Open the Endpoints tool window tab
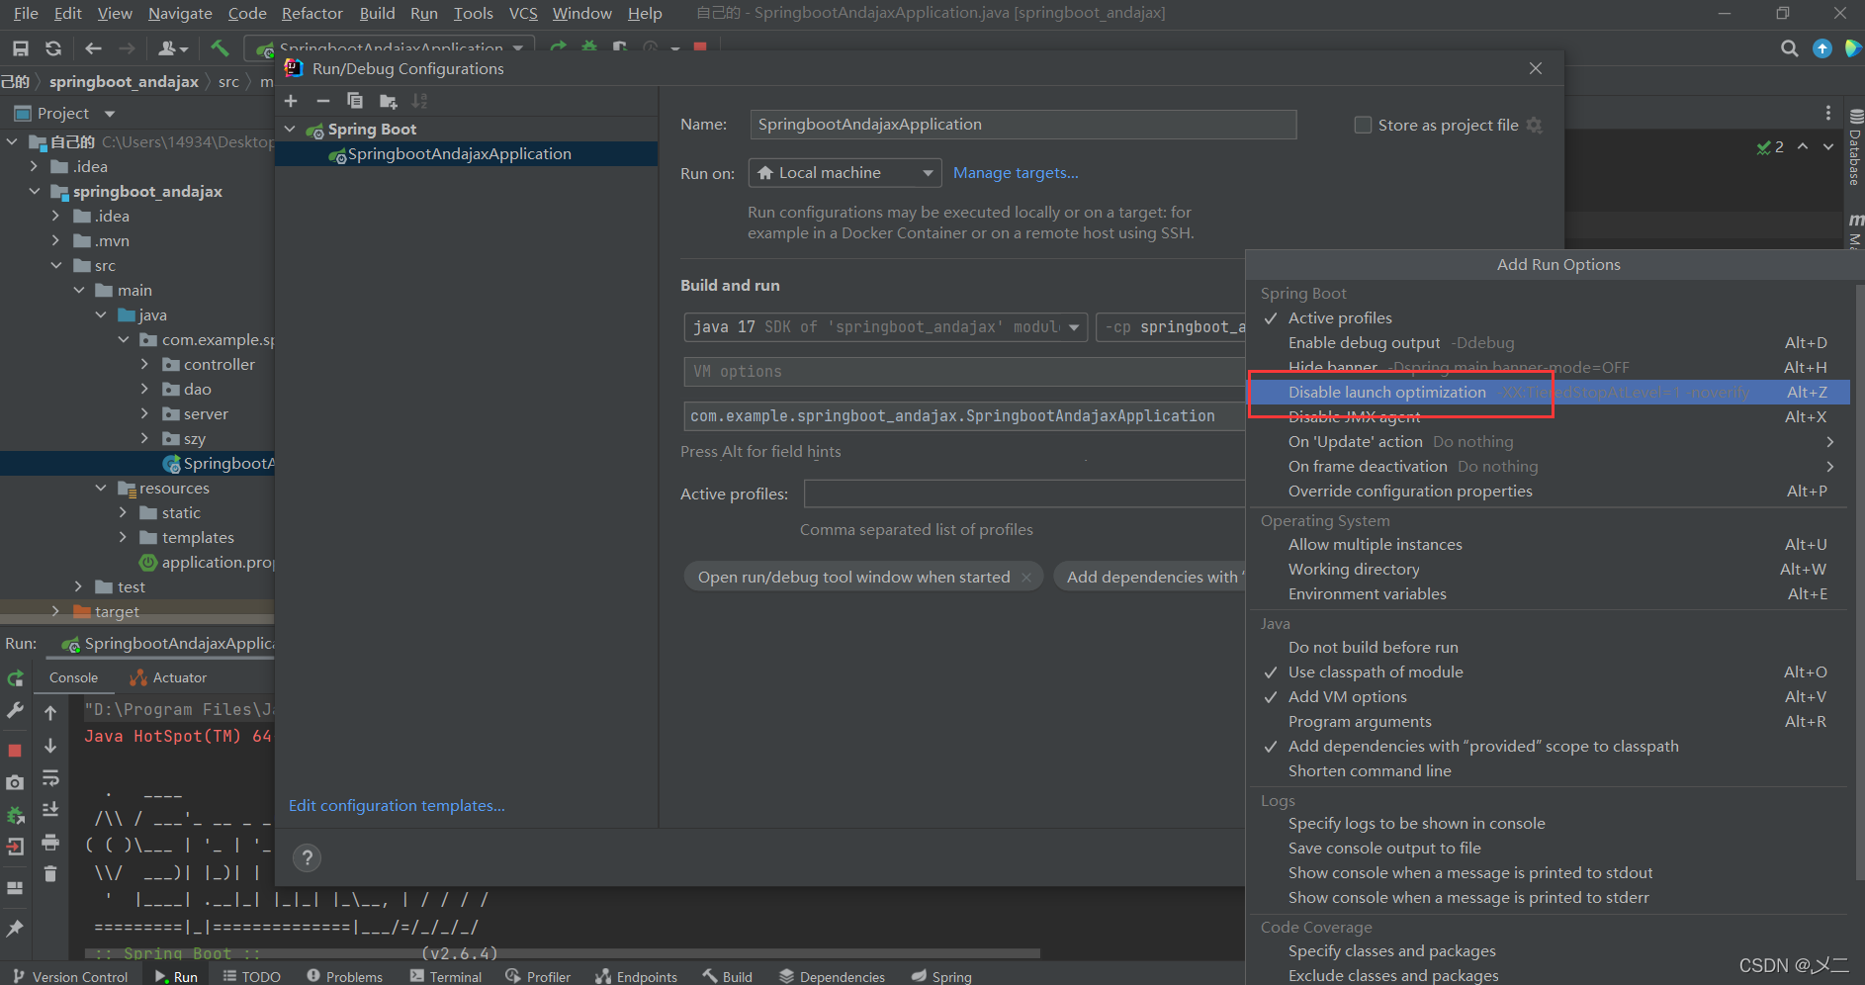This screenshot has height=985, width=1865. [x=637, y=976]
